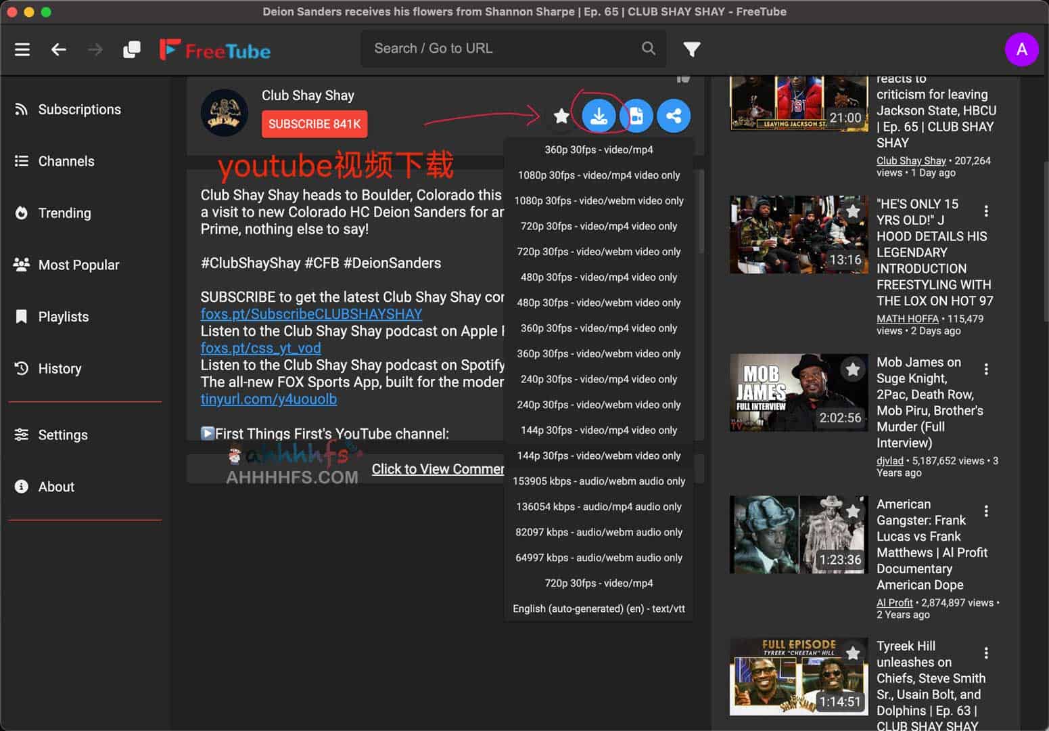This screenshot has height=731, width=1049.
Task: Open the search filter options
Action: 692,49
